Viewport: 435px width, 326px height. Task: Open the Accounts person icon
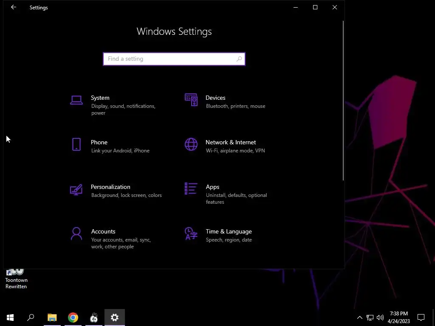coord(76,234)
